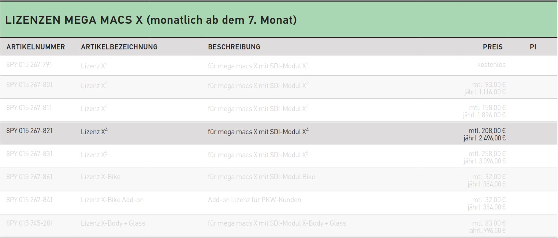Image resolution: width=558 pixels, height=238 pixels.
Task: Click article number 8PY 015 267-791
Action: 29,65
